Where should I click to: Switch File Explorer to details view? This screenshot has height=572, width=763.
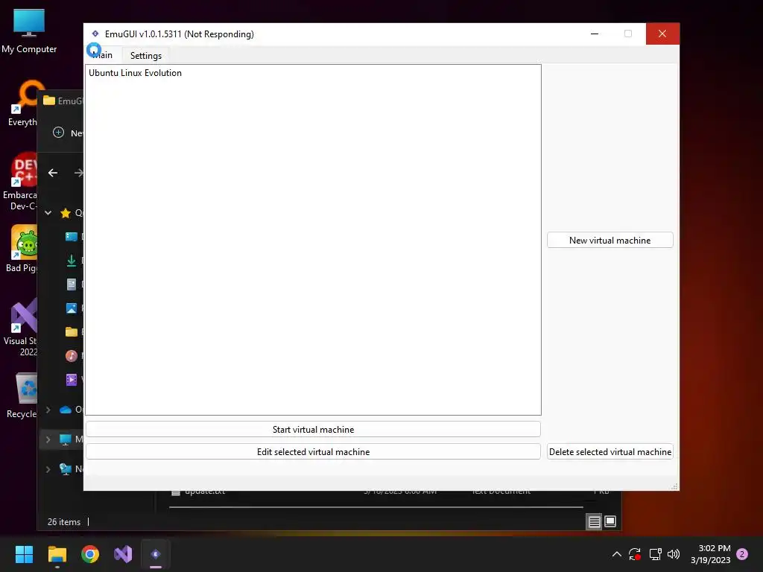594,522
